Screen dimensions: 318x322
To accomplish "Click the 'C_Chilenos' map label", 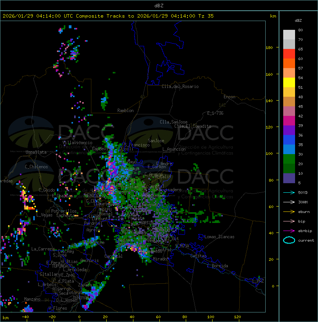I will [x=36, y=166].
